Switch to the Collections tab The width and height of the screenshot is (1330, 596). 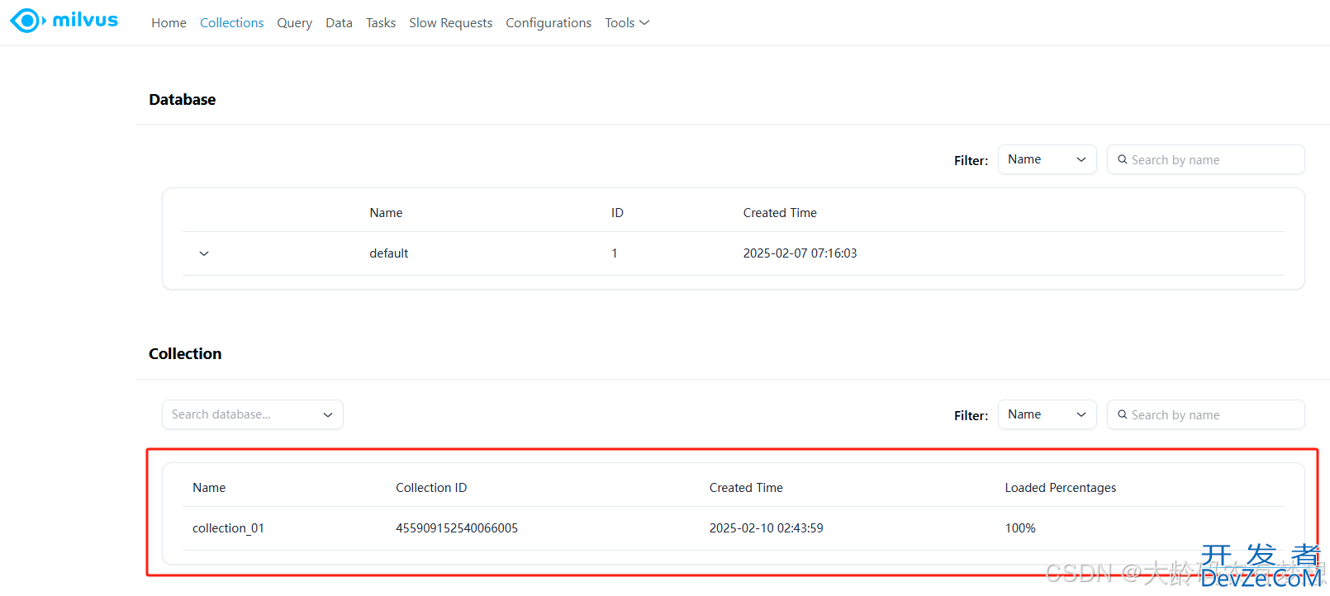pos(231,23)
